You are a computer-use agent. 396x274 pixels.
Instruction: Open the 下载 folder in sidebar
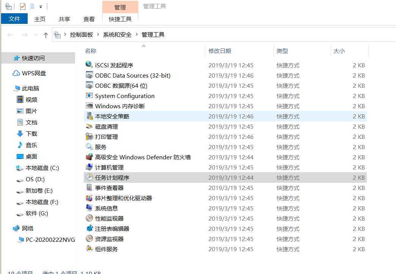tap(31, 134)
